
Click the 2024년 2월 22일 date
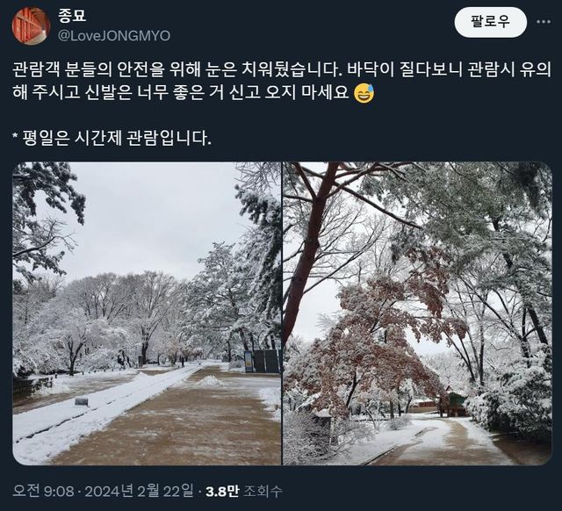139,491
